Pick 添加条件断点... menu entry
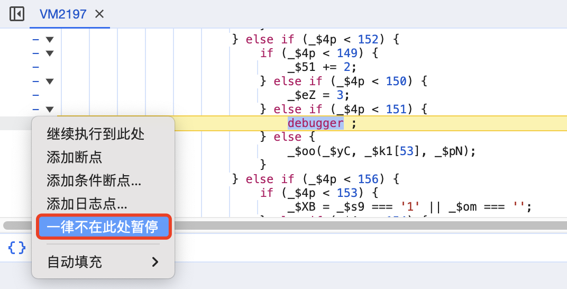Viewport: 567px width, 289px height. (94, 180)
